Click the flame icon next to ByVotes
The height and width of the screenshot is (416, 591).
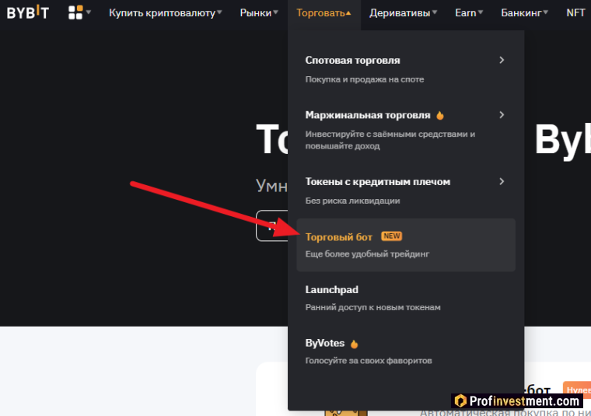coord(354,344)
